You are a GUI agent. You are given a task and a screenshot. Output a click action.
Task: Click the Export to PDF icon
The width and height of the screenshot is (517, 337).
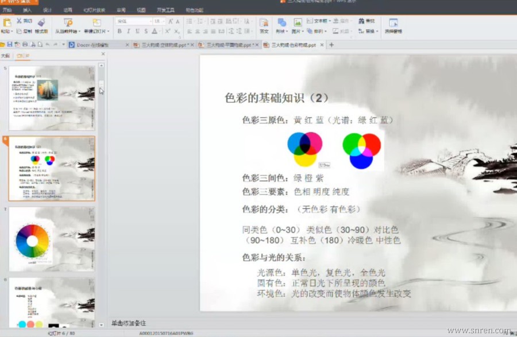[17, 44]
